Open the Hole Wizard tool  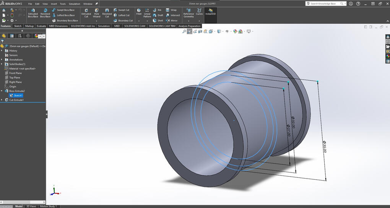point(96,13)
